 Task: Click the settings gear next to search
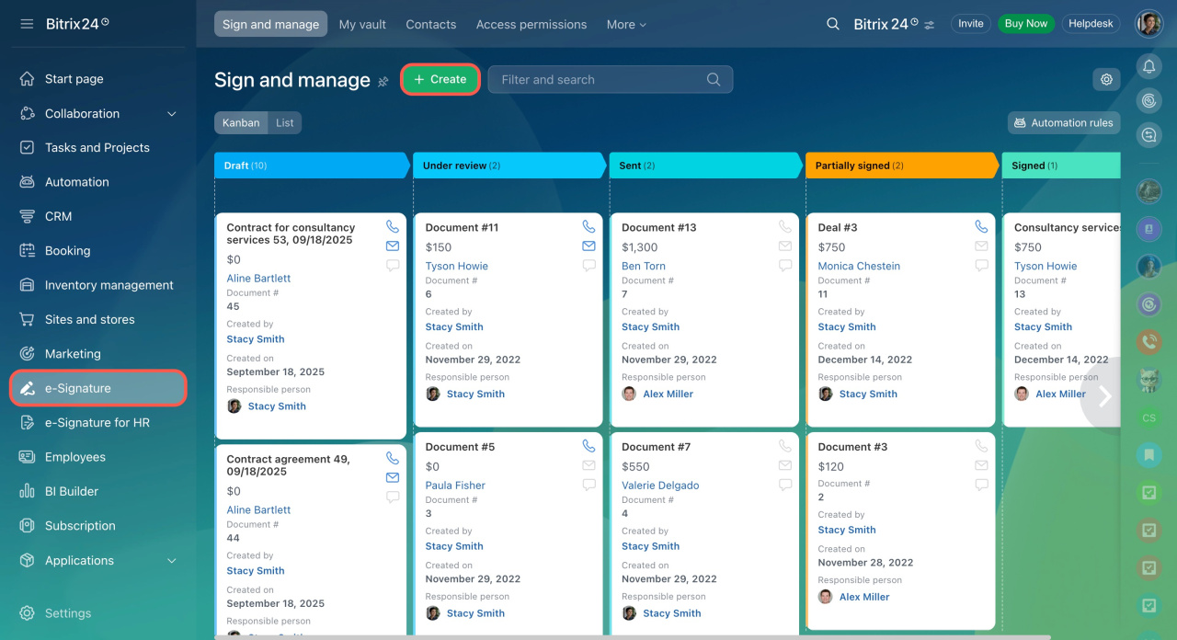pyautogui.click(x=1106, y=80)
